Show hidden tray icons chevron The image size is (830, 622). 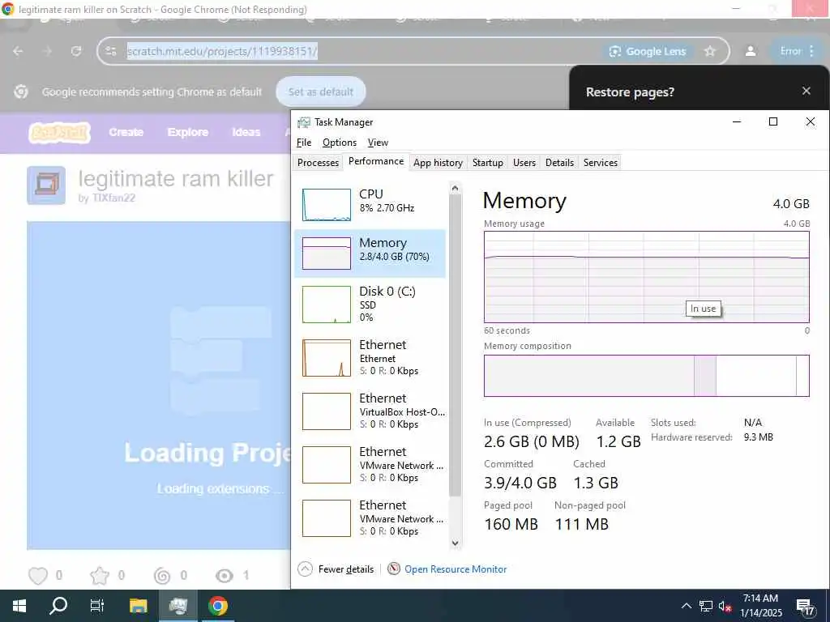click(x=686, y=606)
